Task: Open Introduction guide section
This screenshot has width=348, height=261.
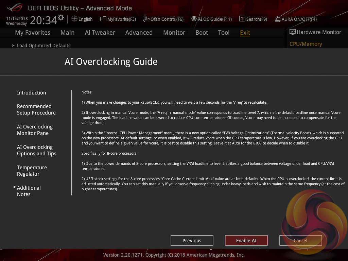Action: [32, 92]
